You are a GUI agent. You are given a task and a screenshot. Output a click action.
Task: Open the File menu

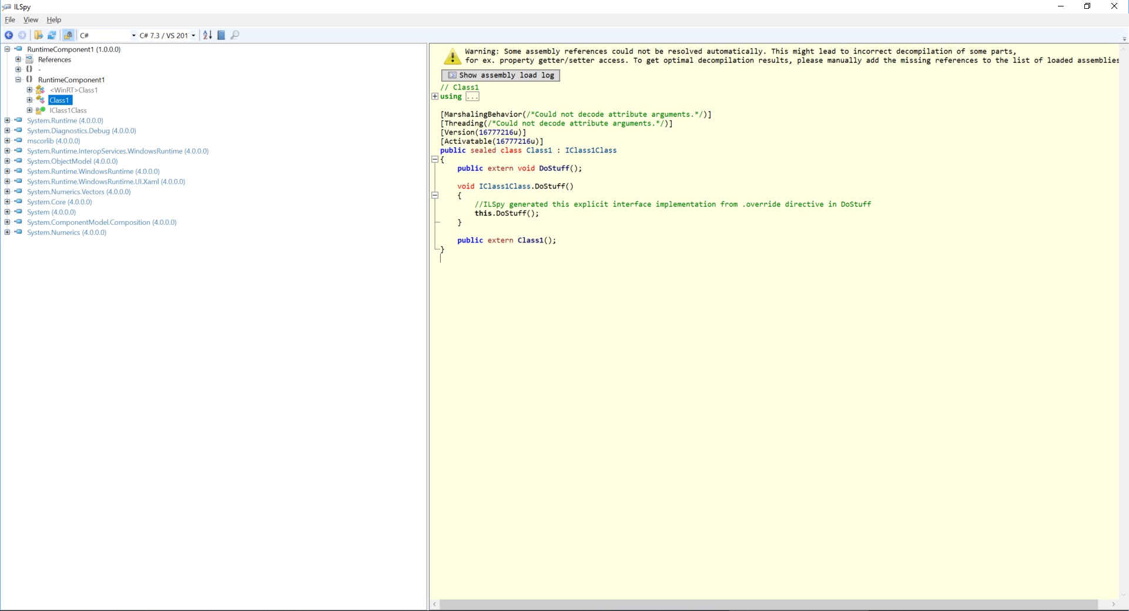(9, 19)
